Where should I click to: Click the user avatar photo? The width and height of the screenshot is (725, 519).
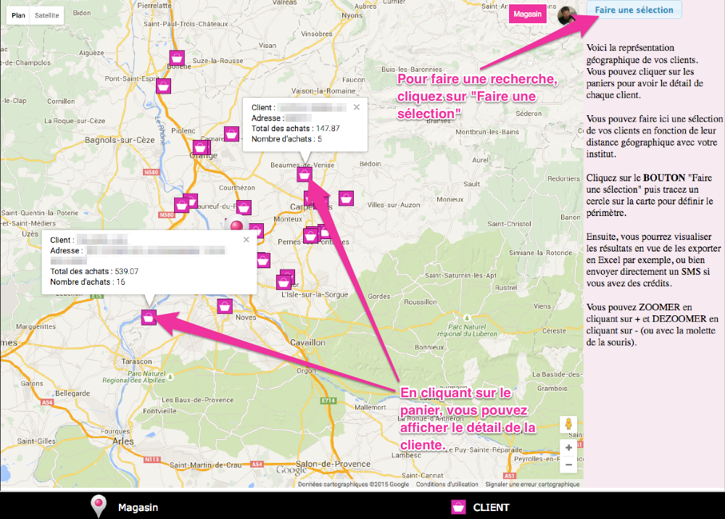[567, 14]
